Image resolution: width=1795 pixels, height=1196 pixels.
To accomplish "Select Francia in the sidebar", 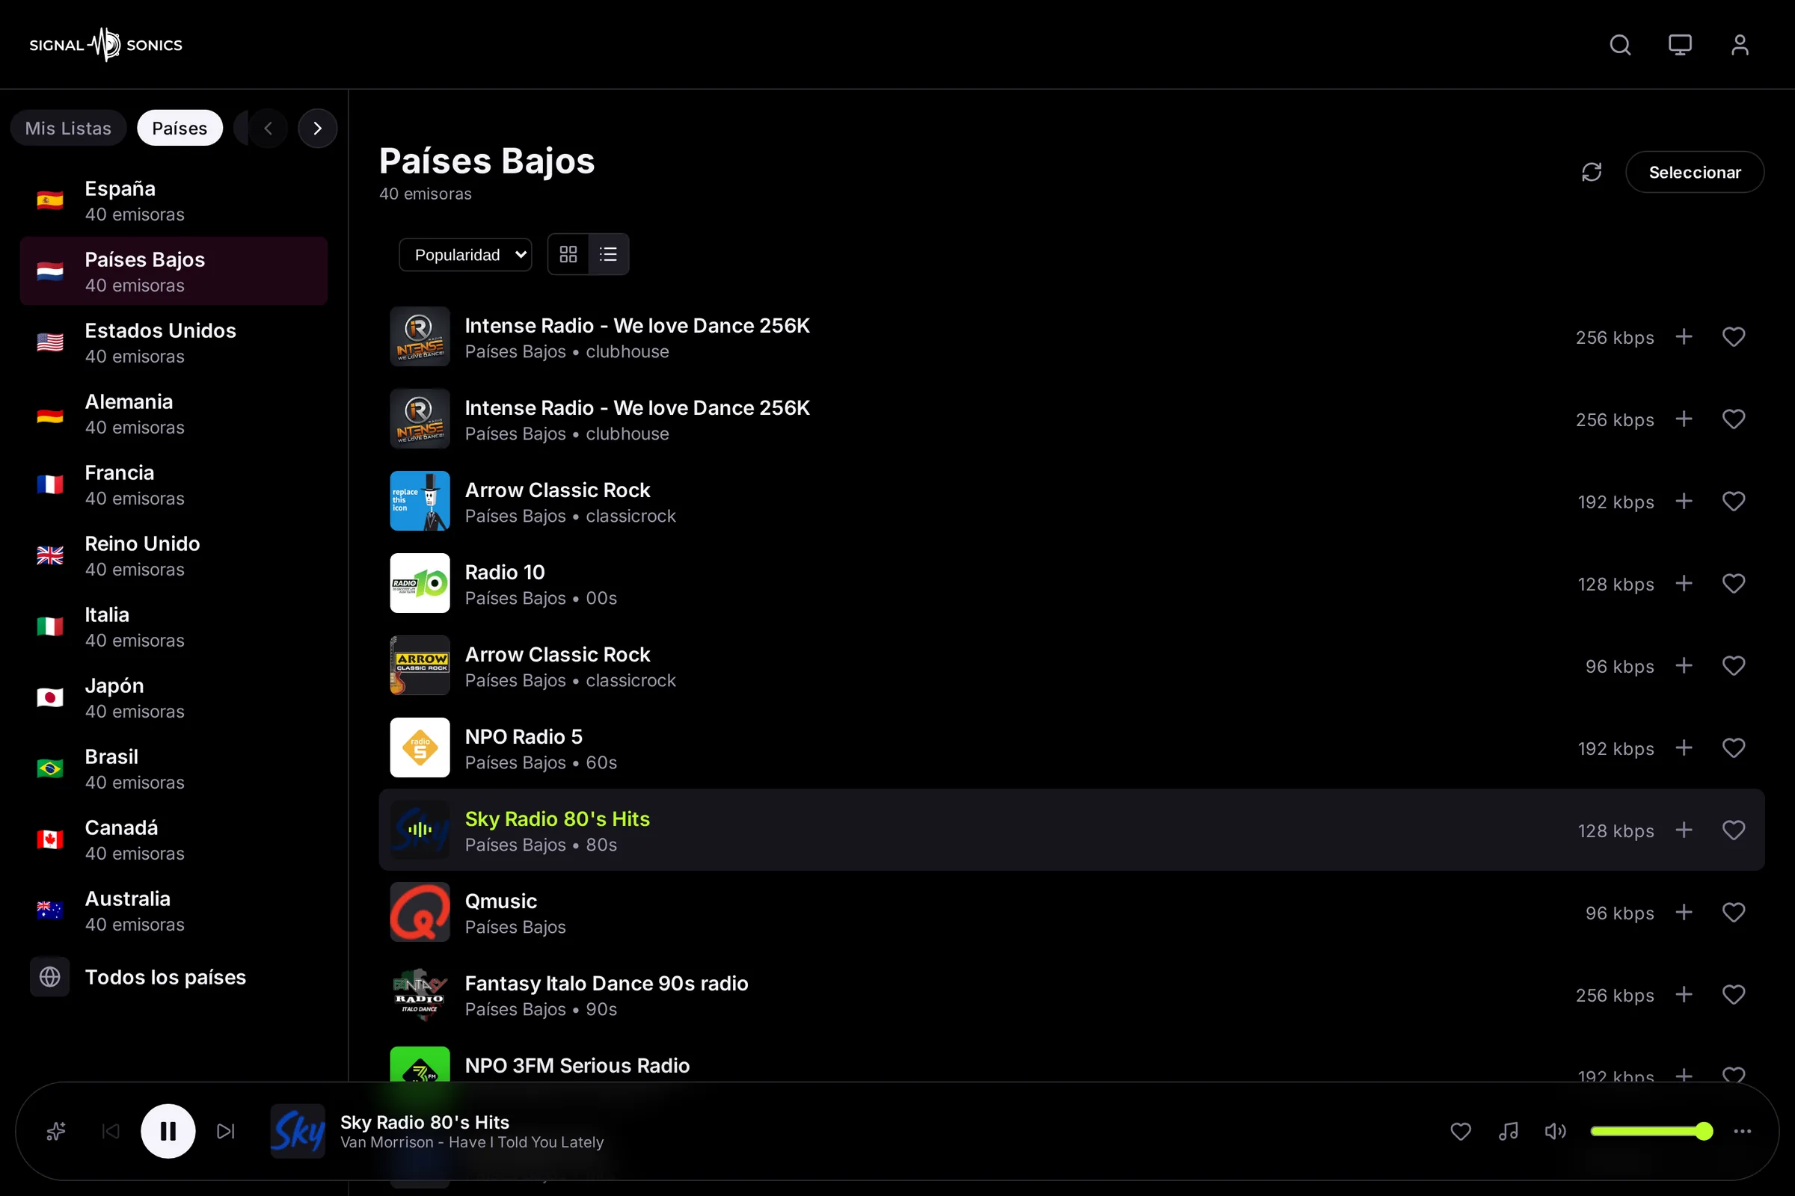I will (x=174, y=484).
